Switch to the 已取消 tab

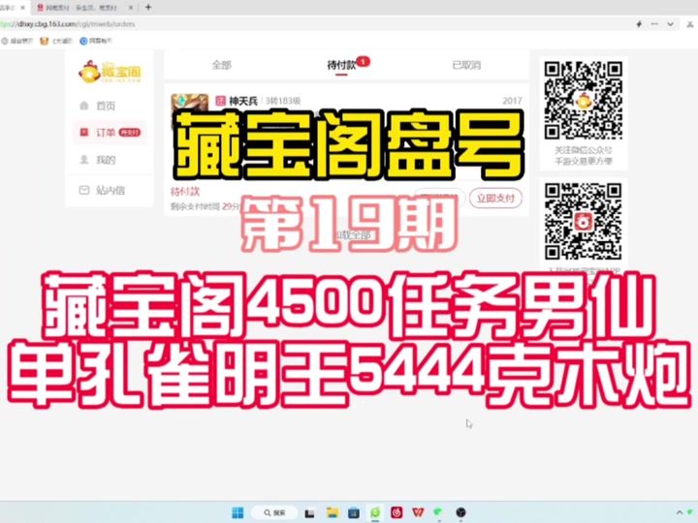pyautogui.click(x=466, y=66)
